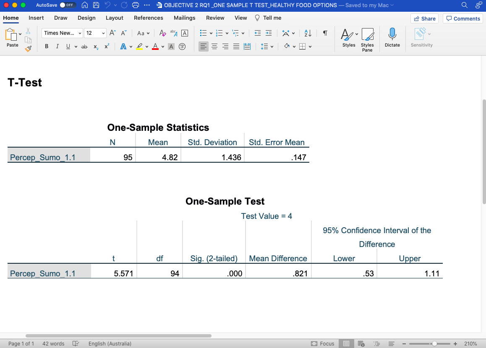
Task: Open the font size dropdown
Action: point(104,33)
